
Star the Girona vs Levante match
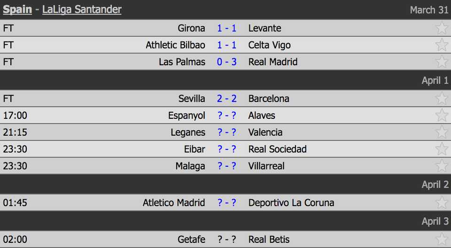(x=442, y=28)
